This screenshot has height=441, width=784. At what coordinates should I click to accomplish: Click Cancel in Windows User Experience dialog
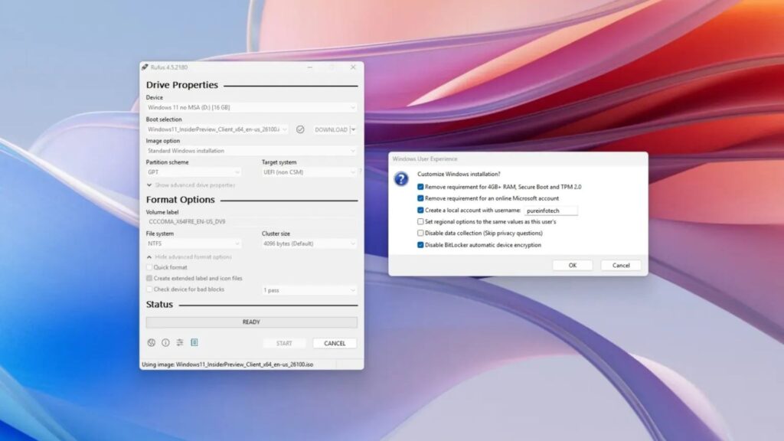pyautogui.click(x=621, y=265)
